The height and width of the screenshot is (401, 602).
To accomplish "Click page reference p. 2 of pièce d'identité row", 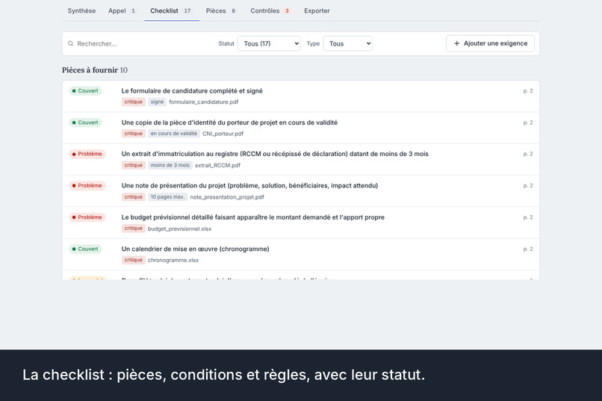I will pyautogui.click(x=528, y=122).
